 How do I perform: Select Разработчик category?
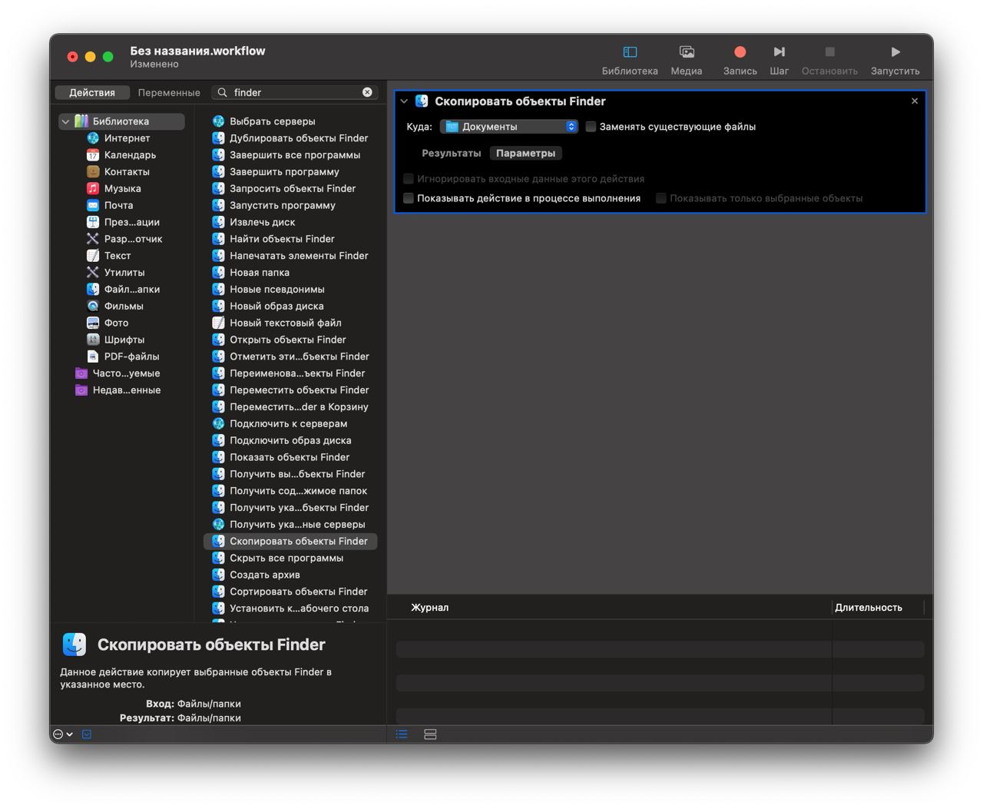[x=133, y=239]
